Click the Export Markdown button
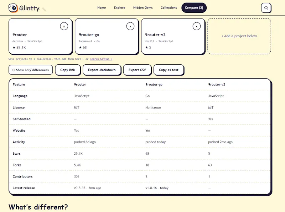 tap(102, 70)
